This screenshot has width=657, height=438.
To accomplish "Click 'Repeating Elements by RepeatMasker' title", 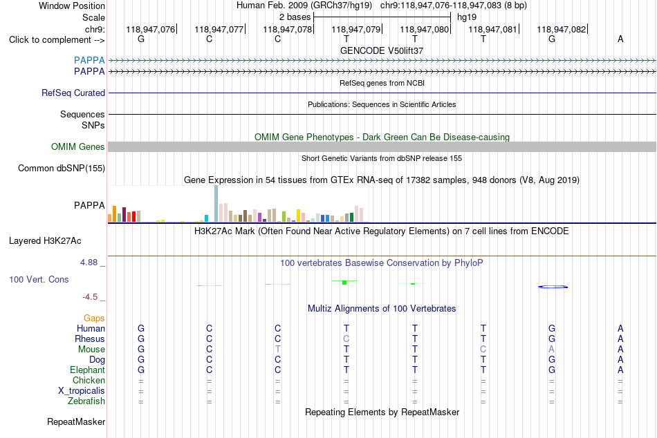I will pos(382,412).
